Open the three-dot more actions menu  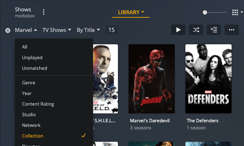pyautogui.click(x=232, y=30)
